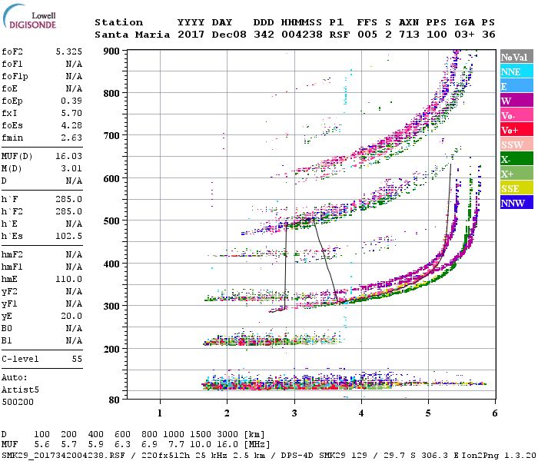The width and height of the screenshot is (538, 461).
Task: Click the M(D) value 3.01
Action: tap(71, 168)
